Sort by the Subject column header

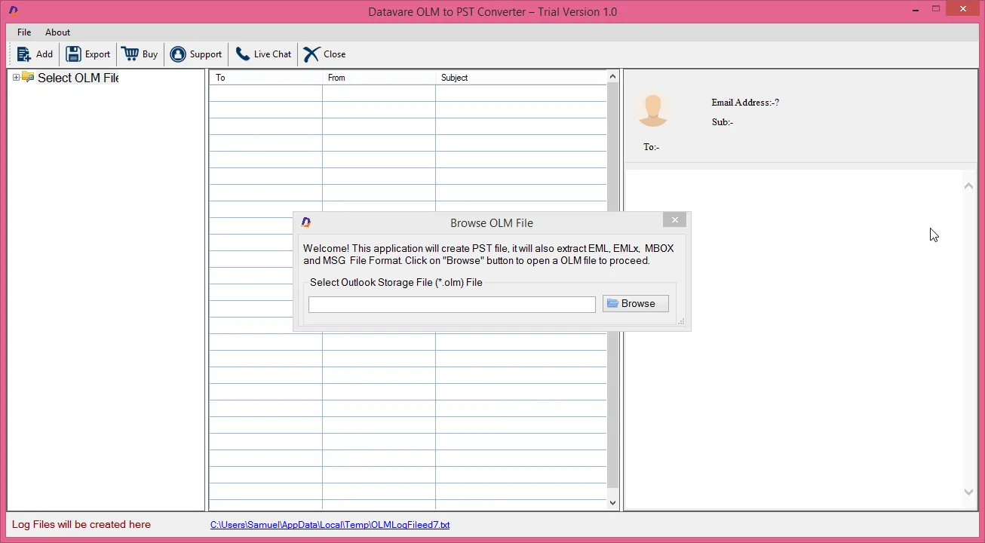pyautogui.click(x=520, y=78)
